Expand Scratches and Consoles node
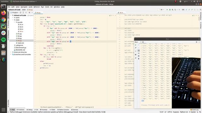The height and width of the screenshot is (113, 202). point(11,55)
